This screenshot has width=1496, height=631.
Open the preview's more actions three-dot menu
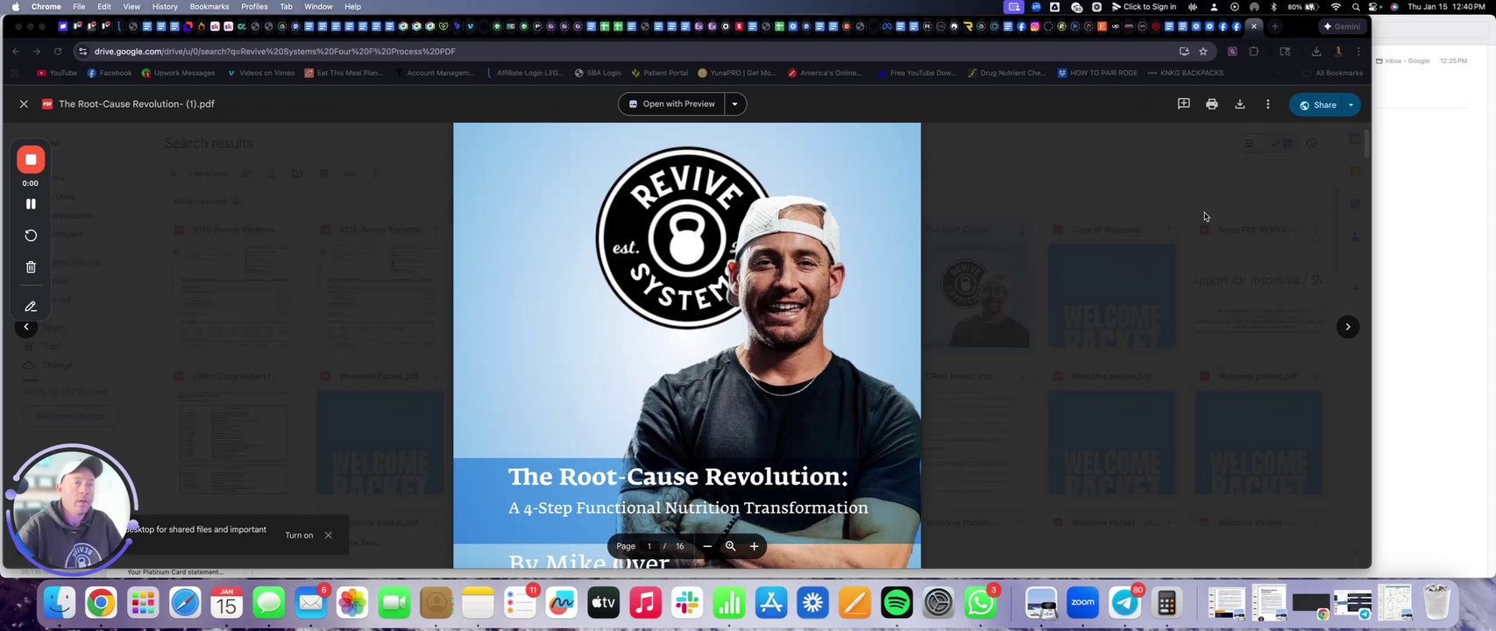pyautogui.click(x=1268, y=104)
